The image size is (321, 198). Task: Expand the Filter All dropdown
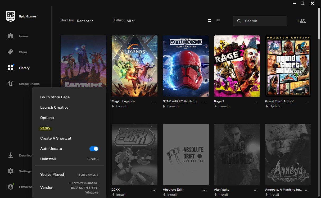(130, 21)
